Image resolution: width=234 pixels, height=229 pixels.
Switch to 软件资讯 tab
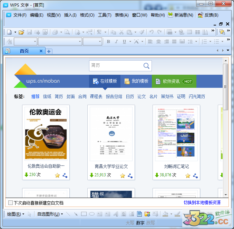pyautogui.click(x=174, y=81)
